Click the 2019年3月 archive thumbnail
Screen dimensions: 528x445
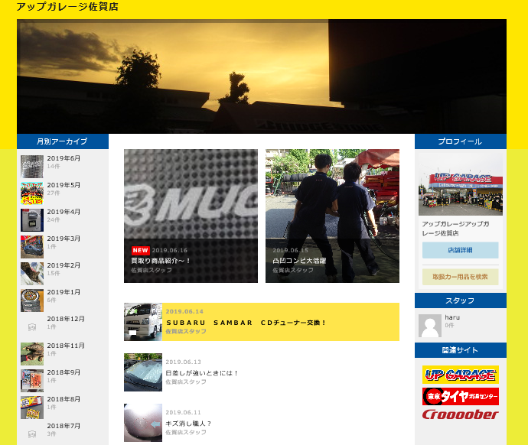(x=32, y=247)
